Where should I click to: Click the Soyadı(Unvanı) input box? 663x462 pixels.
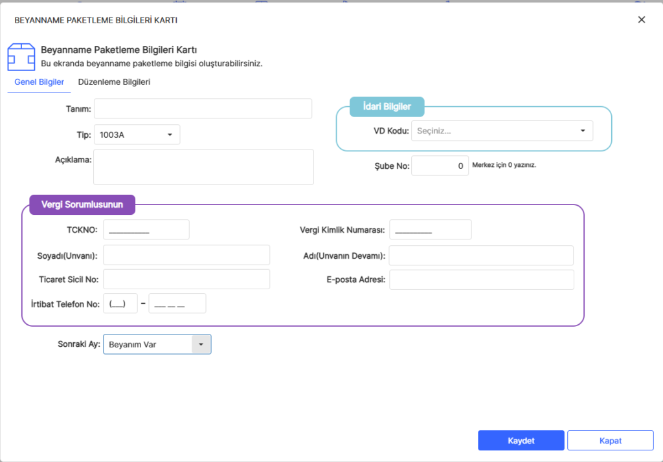186,256
